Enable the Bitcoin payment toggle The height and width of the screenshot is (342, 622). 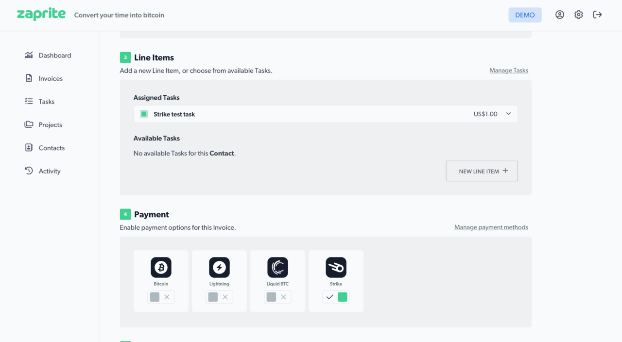click(161, 297)
